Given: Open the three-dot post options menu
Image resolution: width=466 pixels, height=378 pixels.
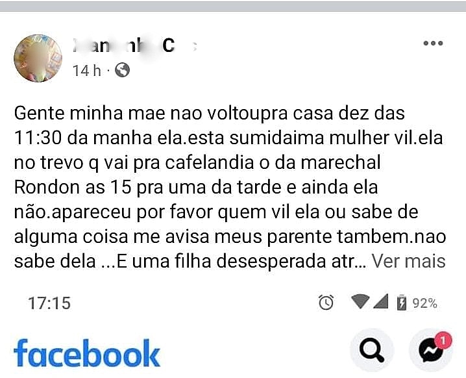Looking at the screenshot, I should click(433, 44).
